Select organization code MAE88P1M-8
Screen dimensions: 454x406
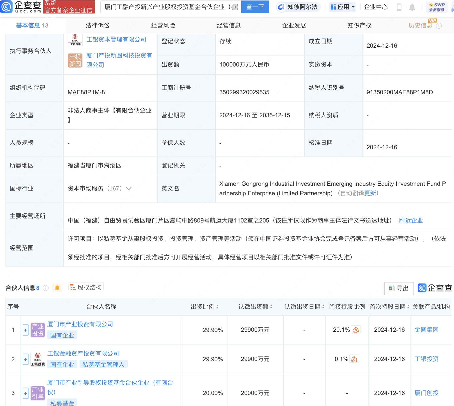click(x=86, y=92)
